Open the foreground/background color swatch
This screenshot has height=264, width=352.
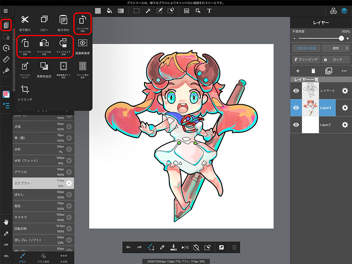tap(6, 94)
